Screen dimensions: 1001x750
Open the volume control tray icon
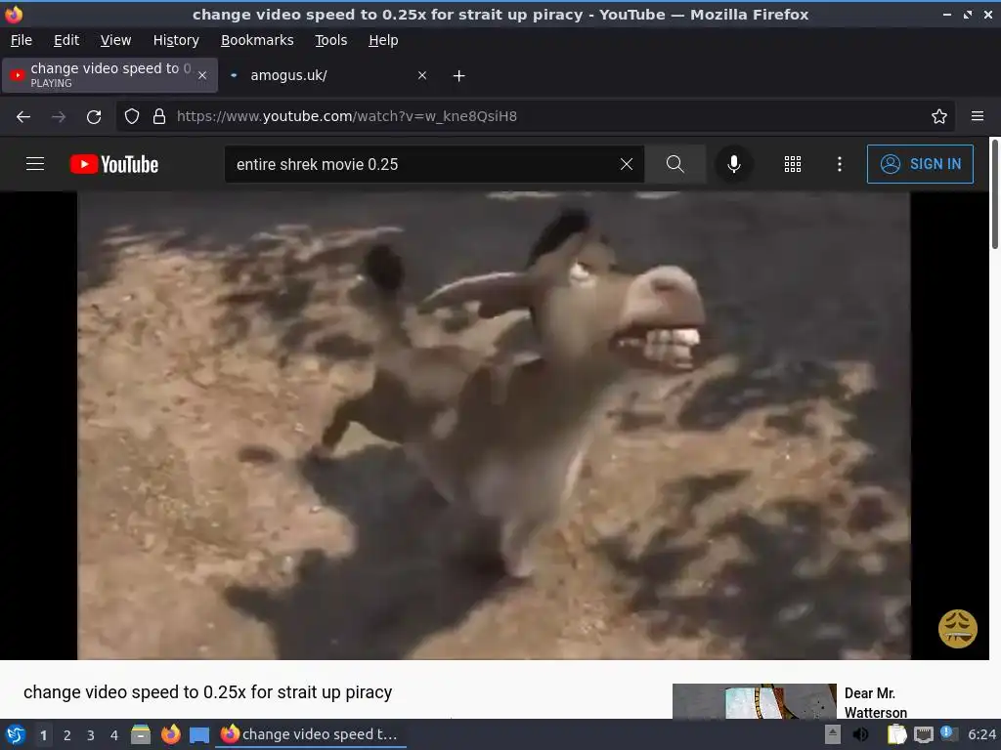[x=860, y=734]
